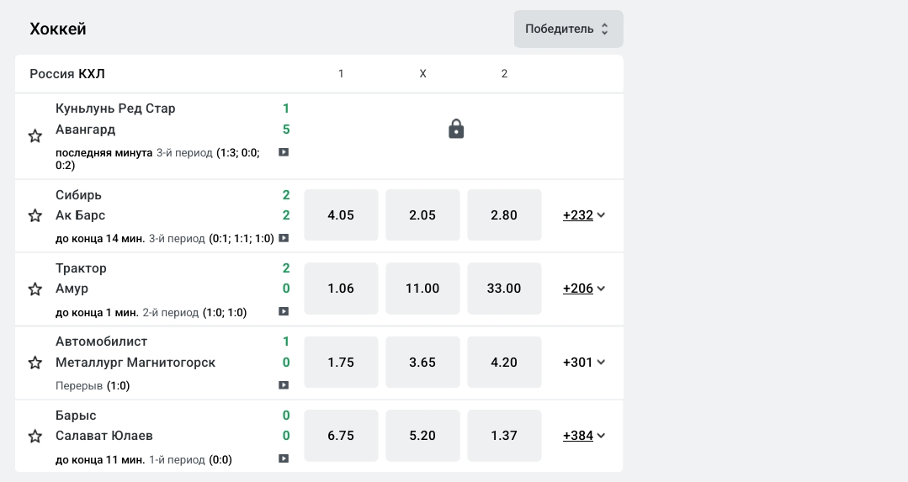
Task: Add Трактор vs Амур to favorites
Action: [35, 289]
